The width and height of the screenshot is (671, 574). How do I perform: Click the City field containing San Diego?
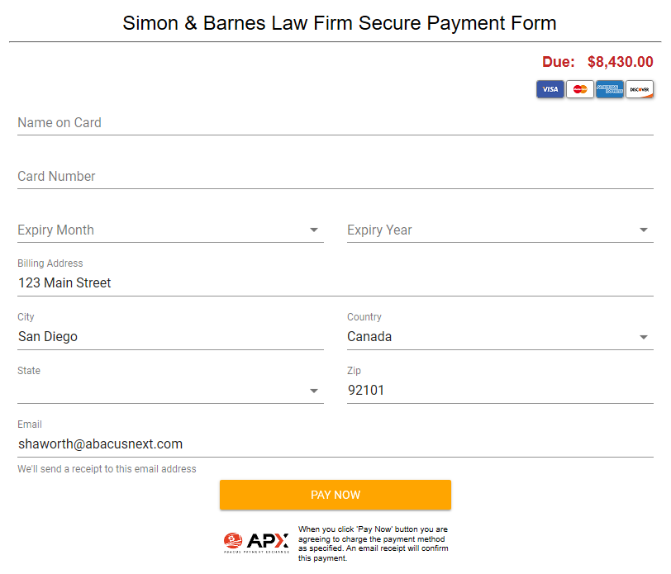click(170, 337)
